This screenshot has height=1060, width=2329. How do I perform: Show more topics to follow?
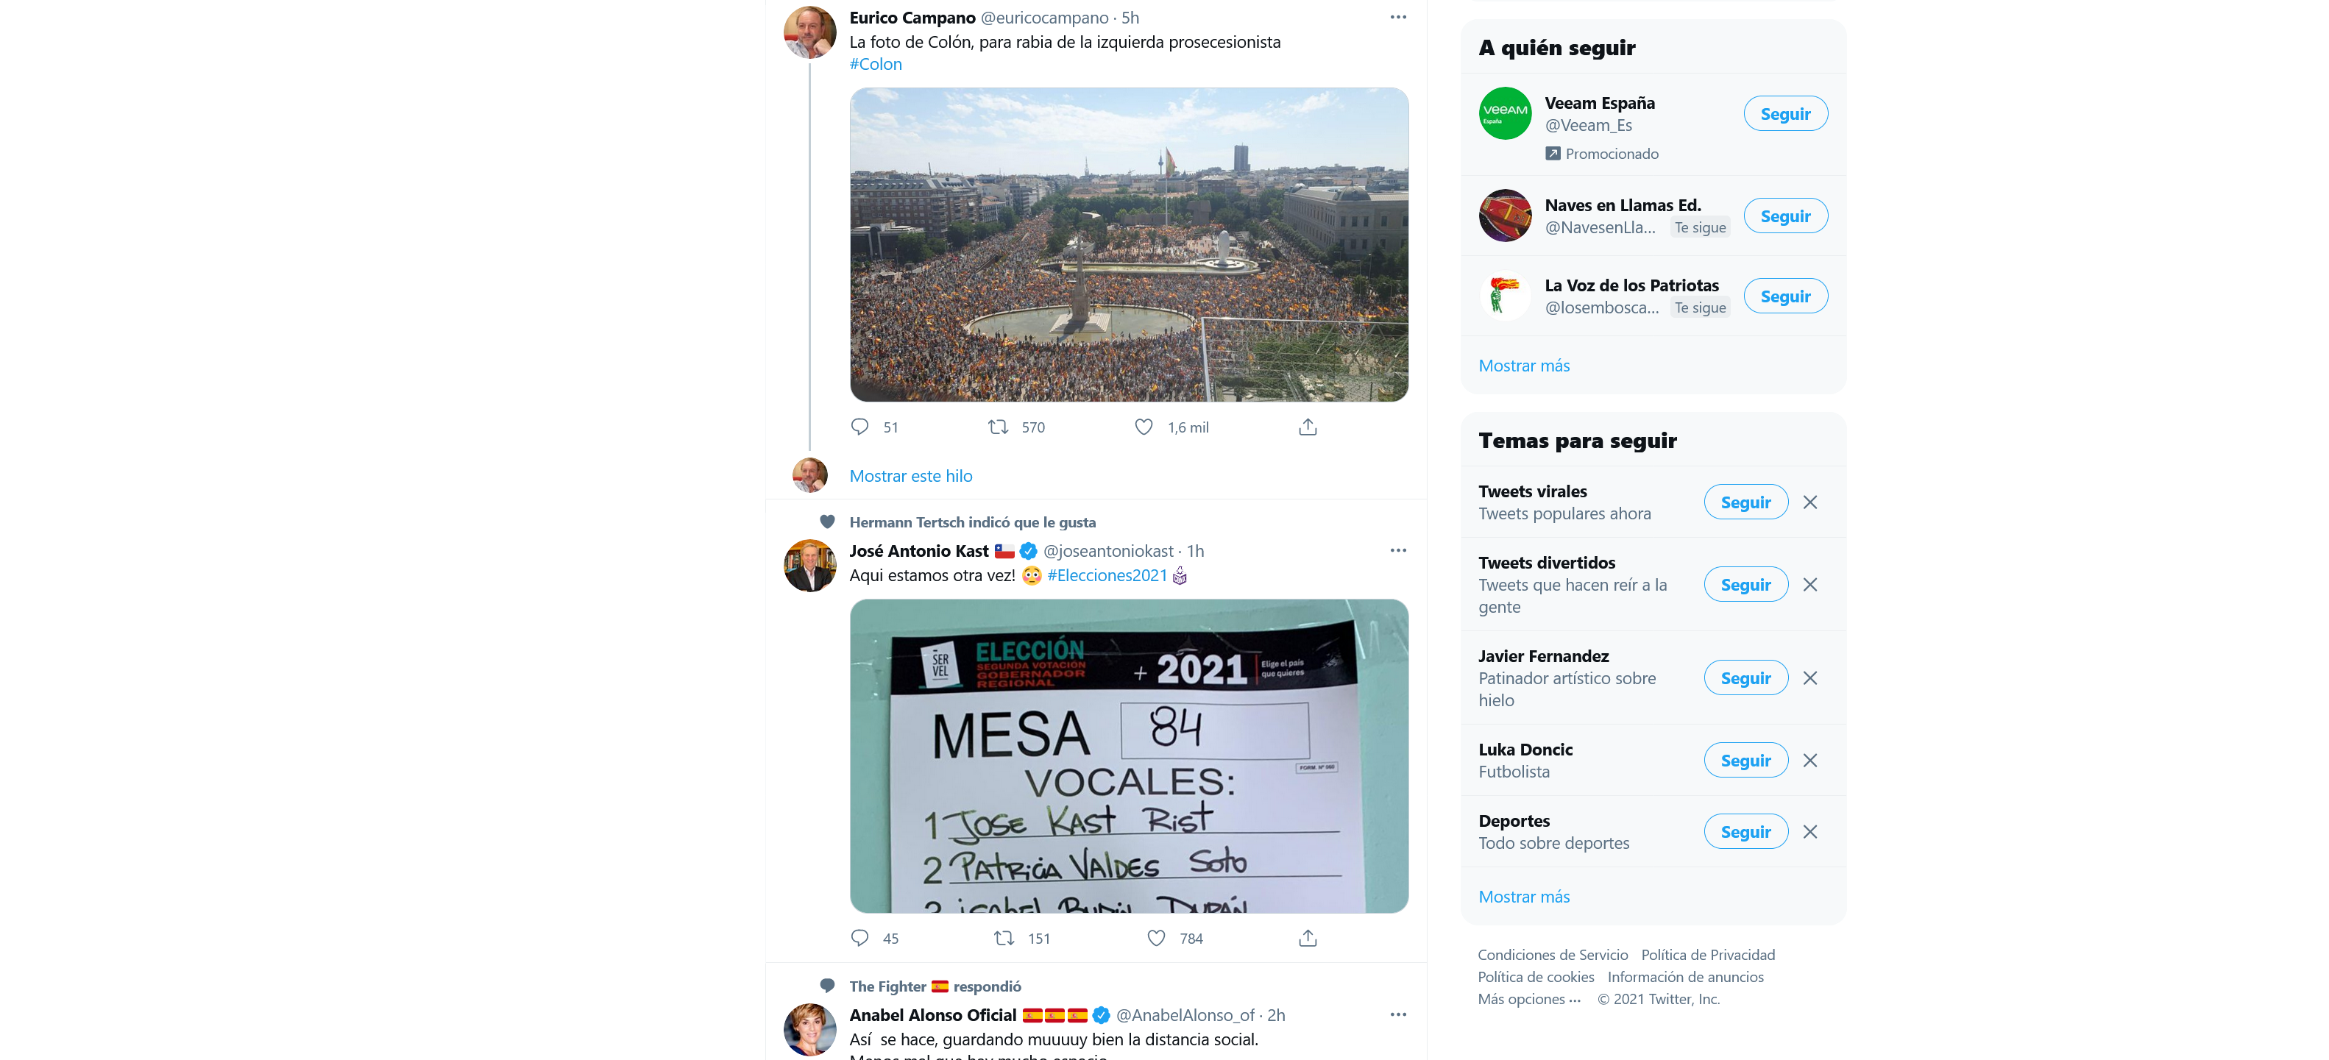[1523, 897]
